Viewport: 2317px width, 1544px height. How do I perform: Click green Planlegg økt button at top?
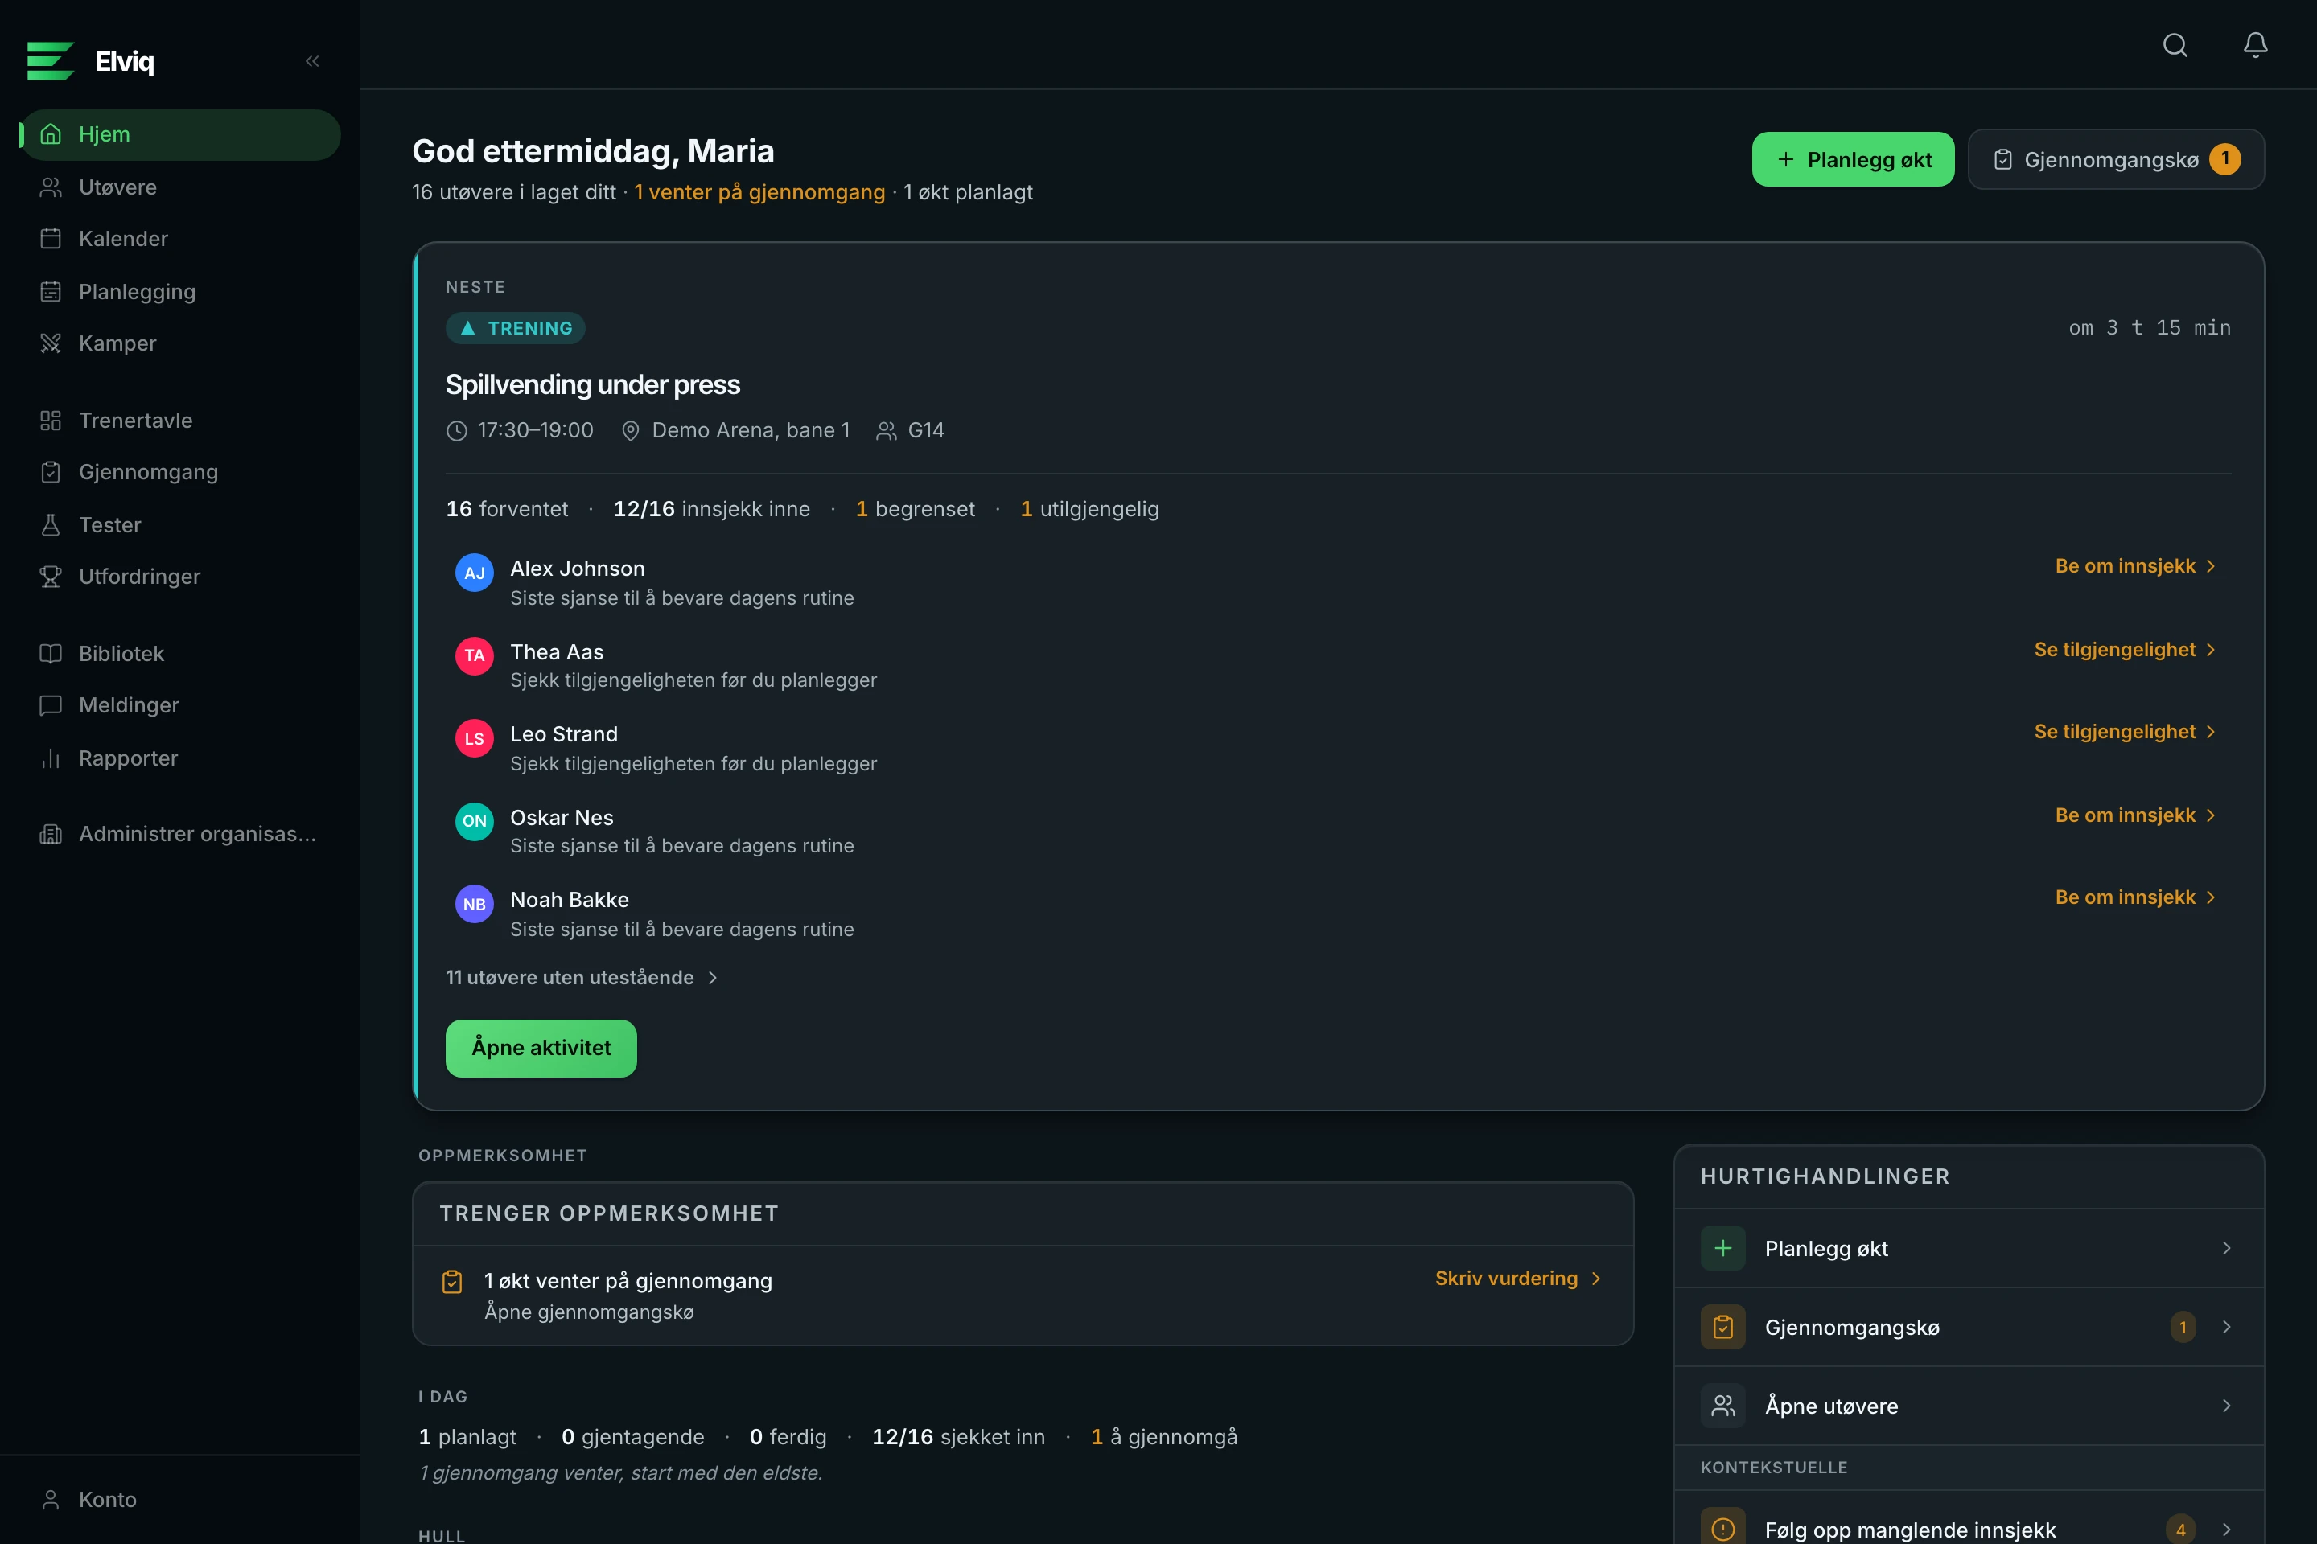1853,159
